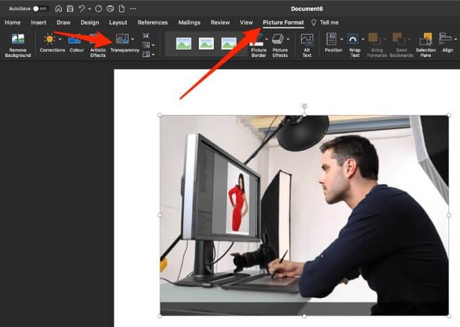Expand the Transparency dropdown arrow

133,39
